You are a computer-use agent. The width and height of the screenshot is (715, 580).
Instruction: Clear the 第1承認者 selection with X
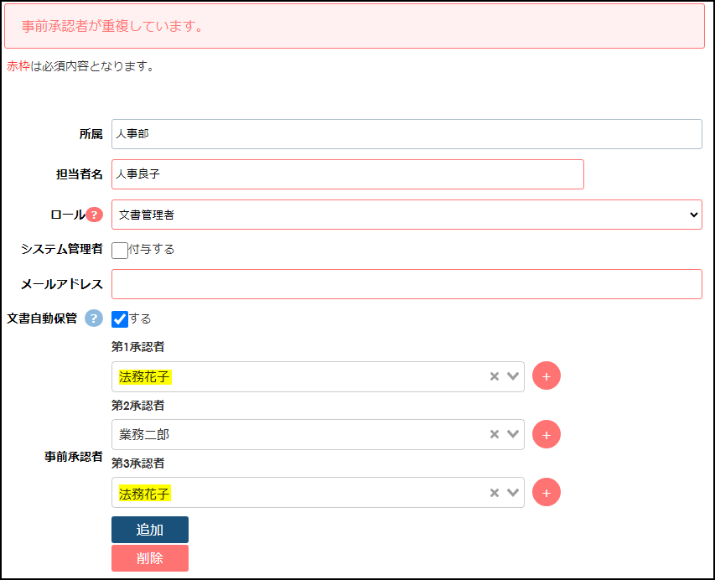click(495, 376)
